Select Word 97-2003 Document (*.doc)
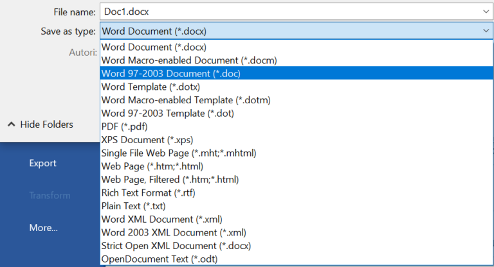Viewport: 494px width, 267px height. point(296,74)
